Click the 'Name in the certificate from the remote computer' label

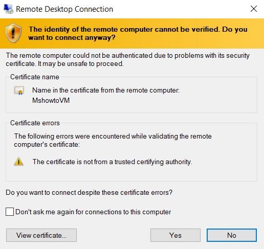point(106,90)
